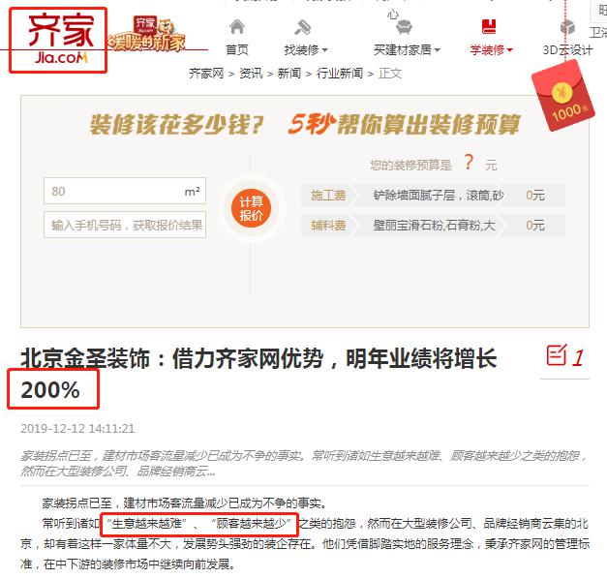Go to 首页 in the navigation
Viewport: 607px width, 579px height.
tap(237, 50)
